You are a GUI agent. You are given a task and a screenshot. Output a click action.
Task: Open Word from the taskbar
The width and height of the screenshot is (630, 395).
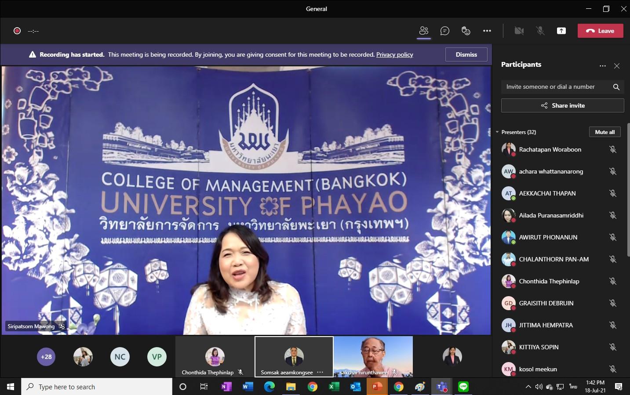click(x=248, y=387)
